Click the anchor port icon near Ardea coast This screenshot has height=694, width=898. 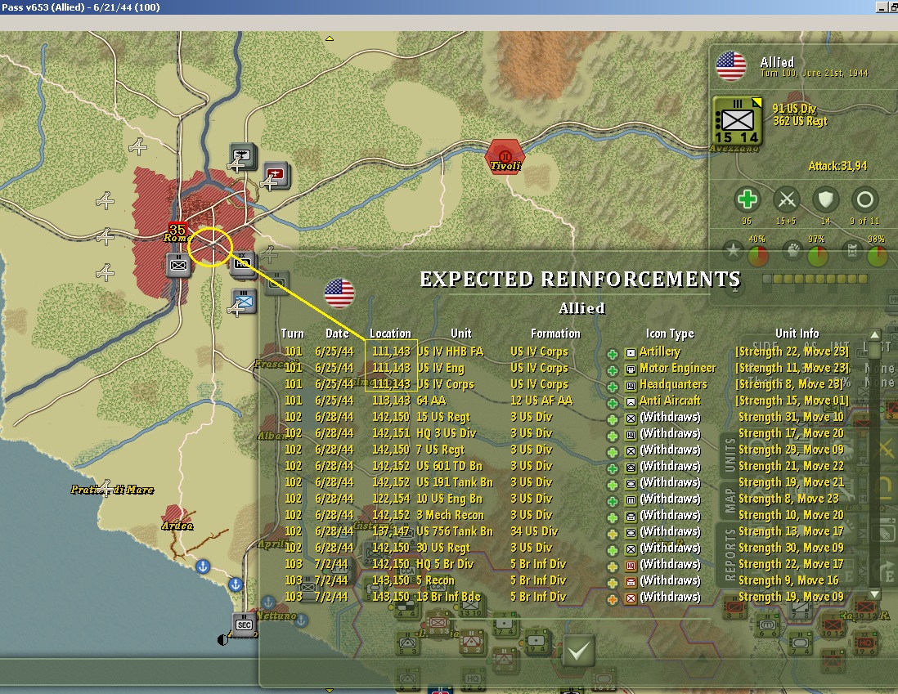203,566
